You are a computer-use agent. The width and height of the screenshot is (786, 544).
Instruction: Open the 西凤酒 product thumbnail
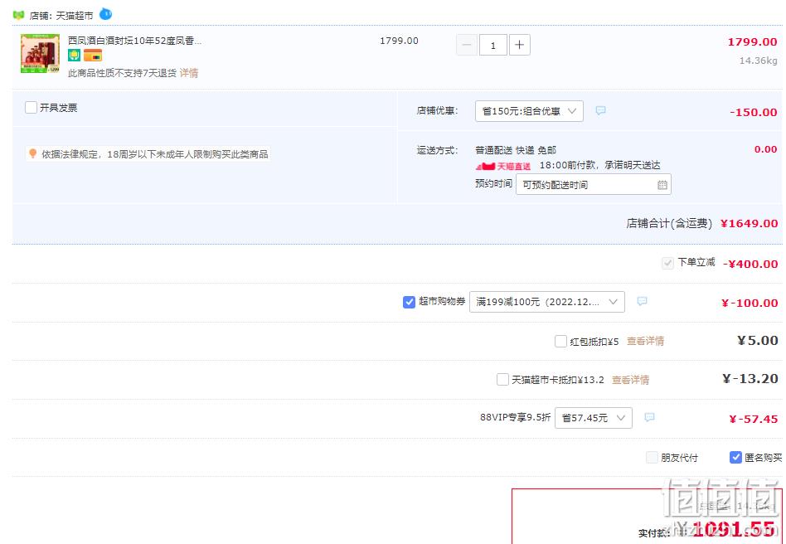(40, 53)
